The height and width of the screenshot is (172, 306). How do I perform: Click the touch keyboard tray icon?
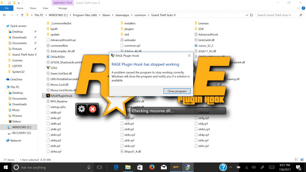point(272,167)
